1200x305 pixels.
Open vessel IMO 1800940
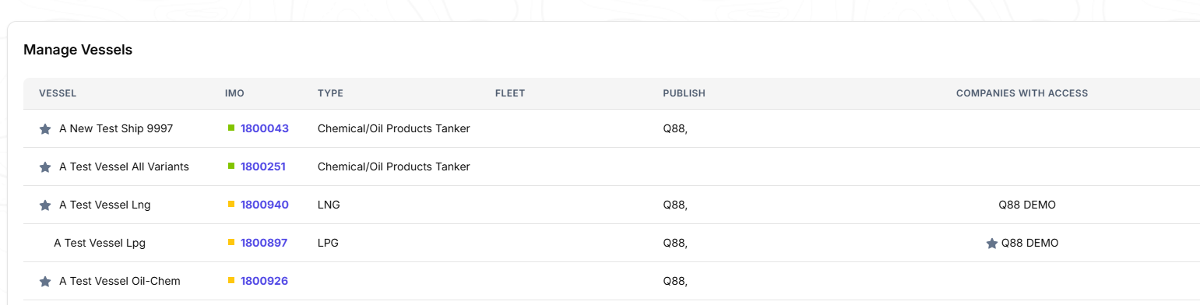pos(265,205)
